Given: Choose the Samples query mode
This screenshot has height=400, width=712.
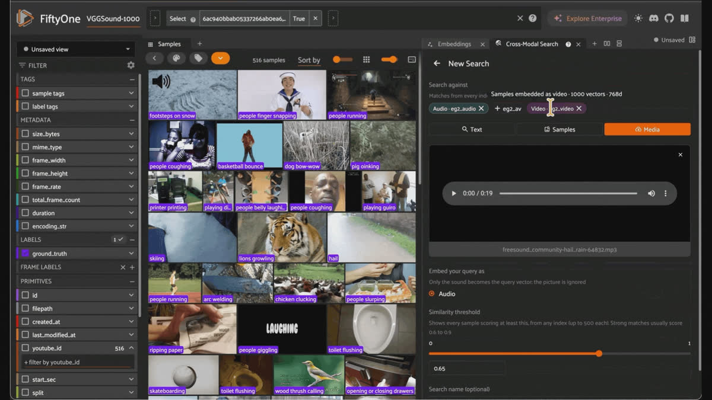Looking at the screenshot, I should 560,129.
